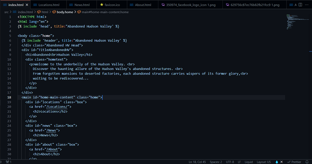This screenshot has width=312, height=164.
Task: Switch to the About.html tab
Action: click(x=143, y=5)
